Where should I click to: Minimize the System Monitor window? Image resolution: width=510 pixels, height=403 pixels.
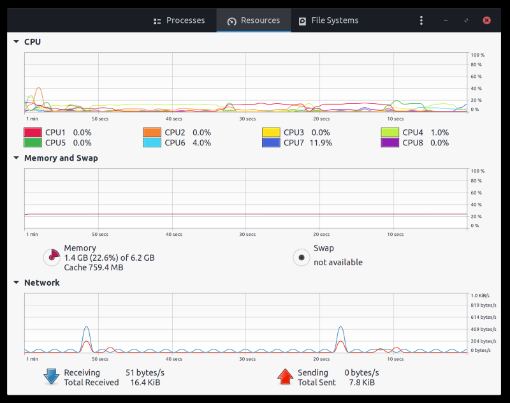point(446,20)
